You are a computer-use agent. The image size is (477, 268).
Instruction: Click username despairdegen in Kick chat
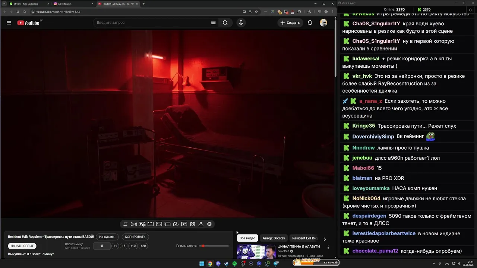(369, 216)
